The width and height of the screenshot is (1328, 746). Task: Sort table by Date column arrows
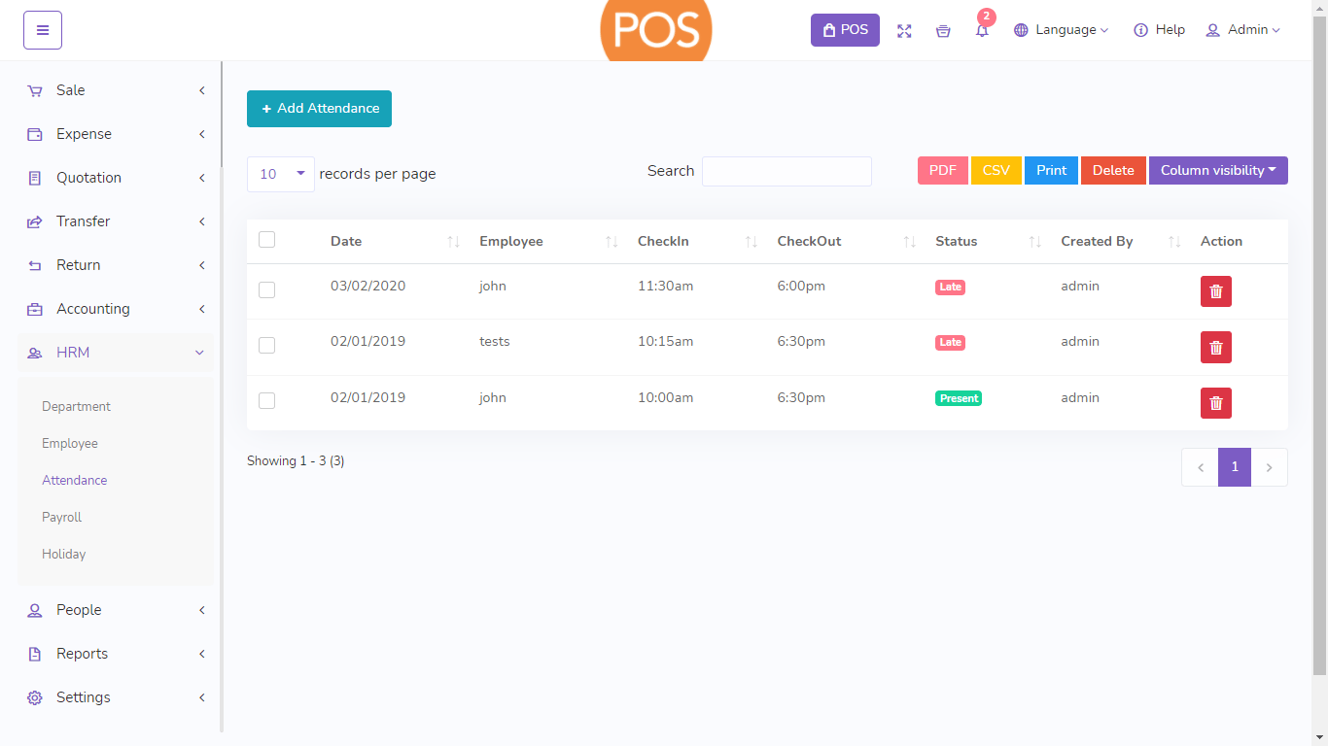click(x=453, y=242)
